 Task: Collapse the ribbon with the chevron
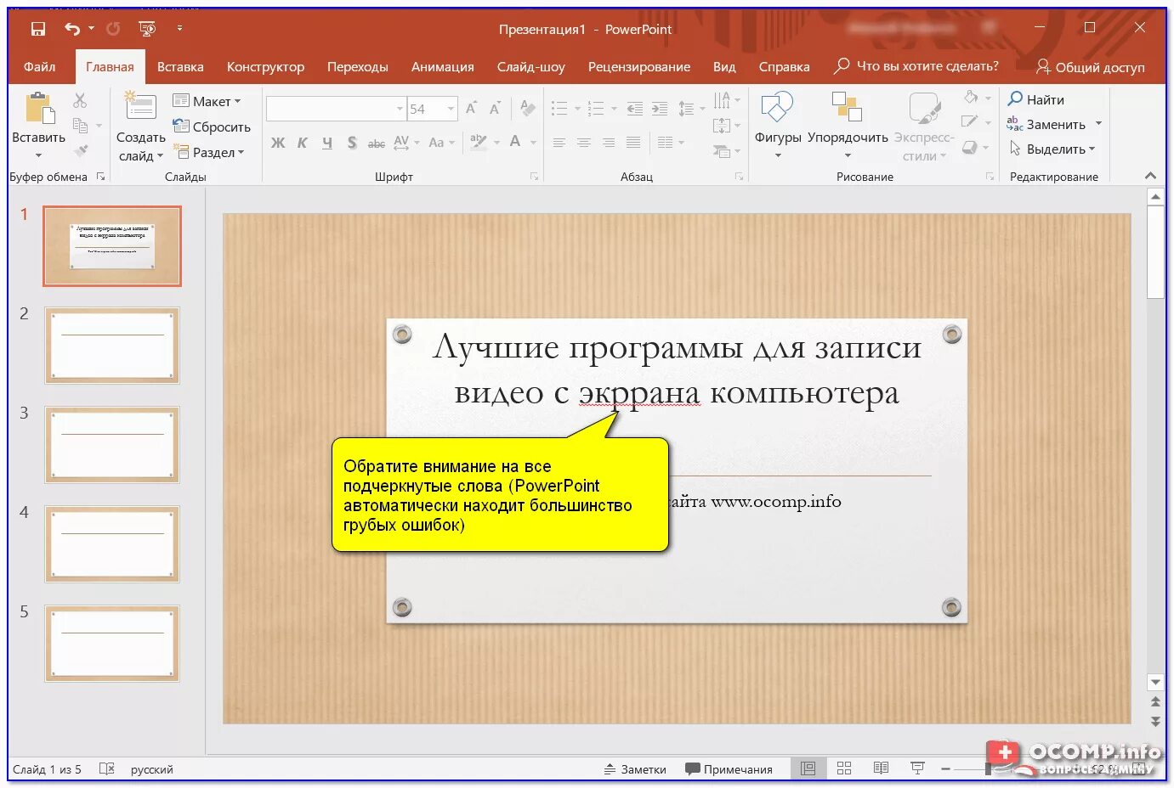tap(1150, 176)
